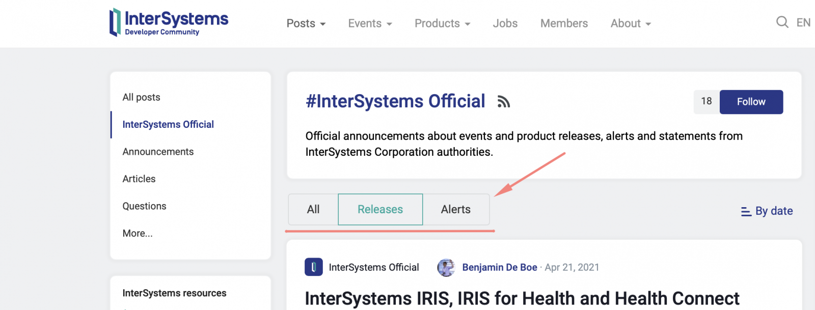Click the RSS feed icon
The width and height of the screenshot is (815, 310).
point(503,102)
